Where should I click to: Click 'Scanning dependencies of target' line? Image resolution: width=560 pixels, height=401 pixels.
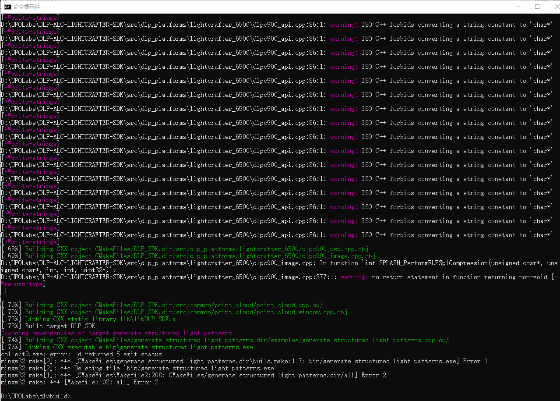point(116,333)
